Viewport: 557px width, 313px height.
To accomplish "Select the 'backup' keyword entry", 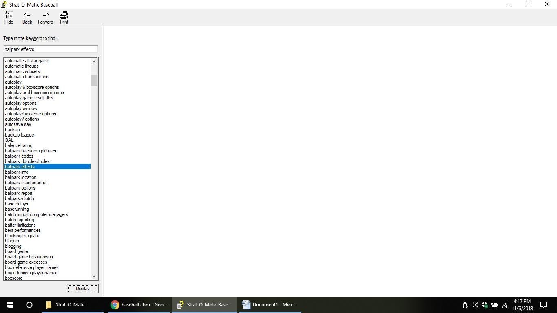I will [12, 130].
